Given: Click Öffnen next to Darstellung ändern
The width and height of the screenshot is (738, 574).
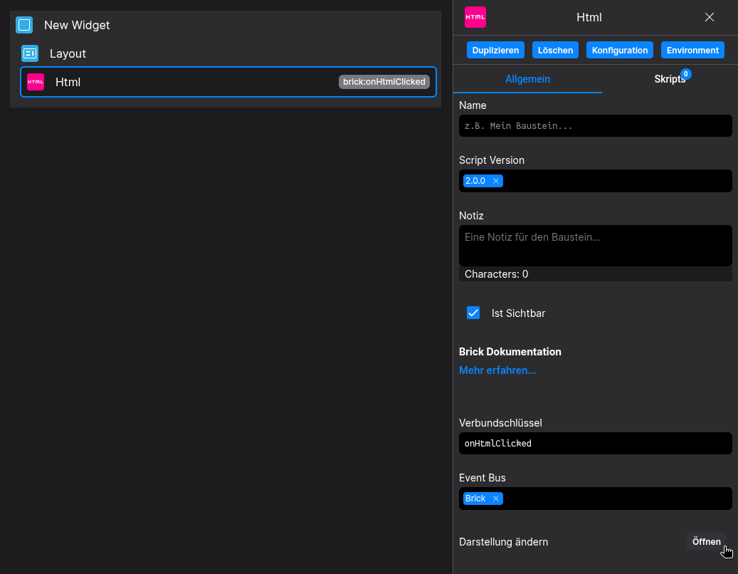Looking at the screenshot, I should tap(706, 541).
